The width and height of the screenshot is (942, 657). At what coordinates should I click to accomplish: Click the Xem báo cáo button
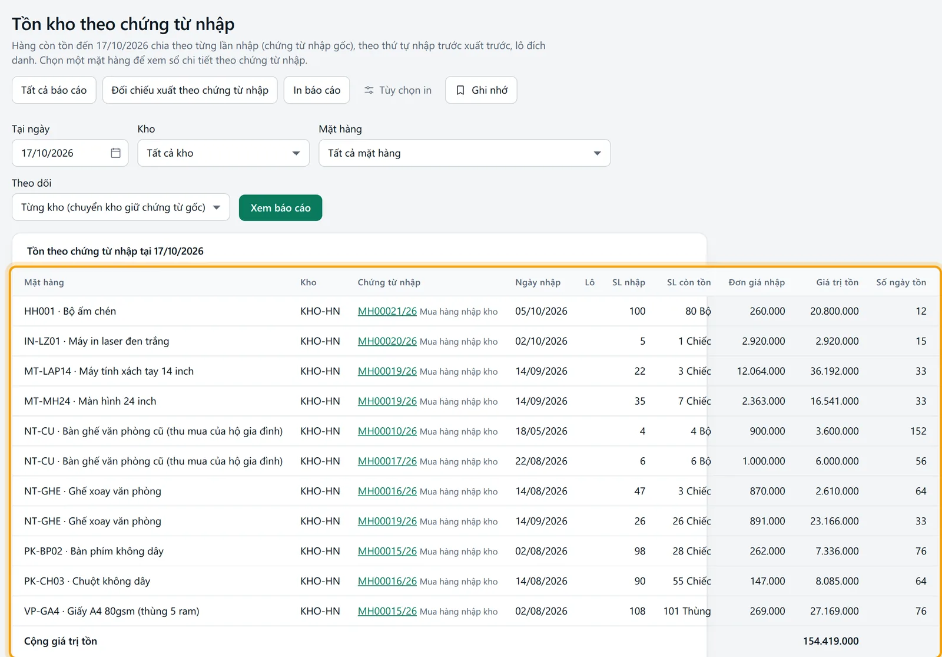280,208
